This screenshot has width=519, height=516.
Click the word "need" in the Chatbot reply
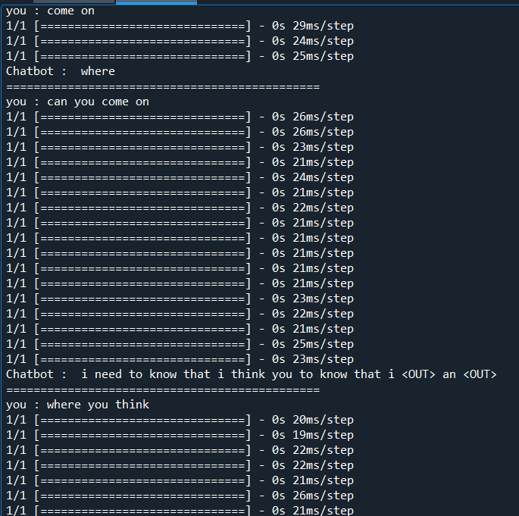click(108, 374)
